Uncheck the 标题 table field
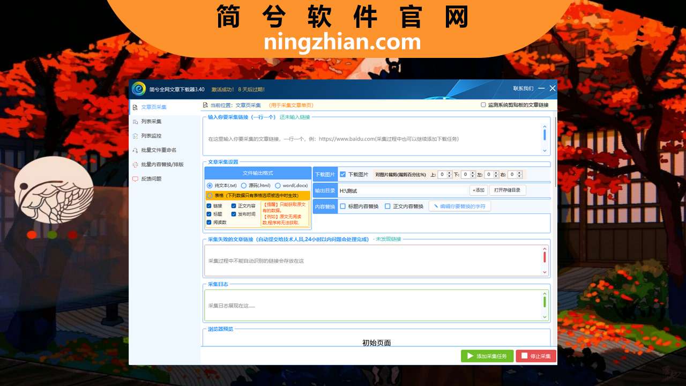Image resolution: width=686 pixels, height=386 pixels. click(x=209, y=214)
